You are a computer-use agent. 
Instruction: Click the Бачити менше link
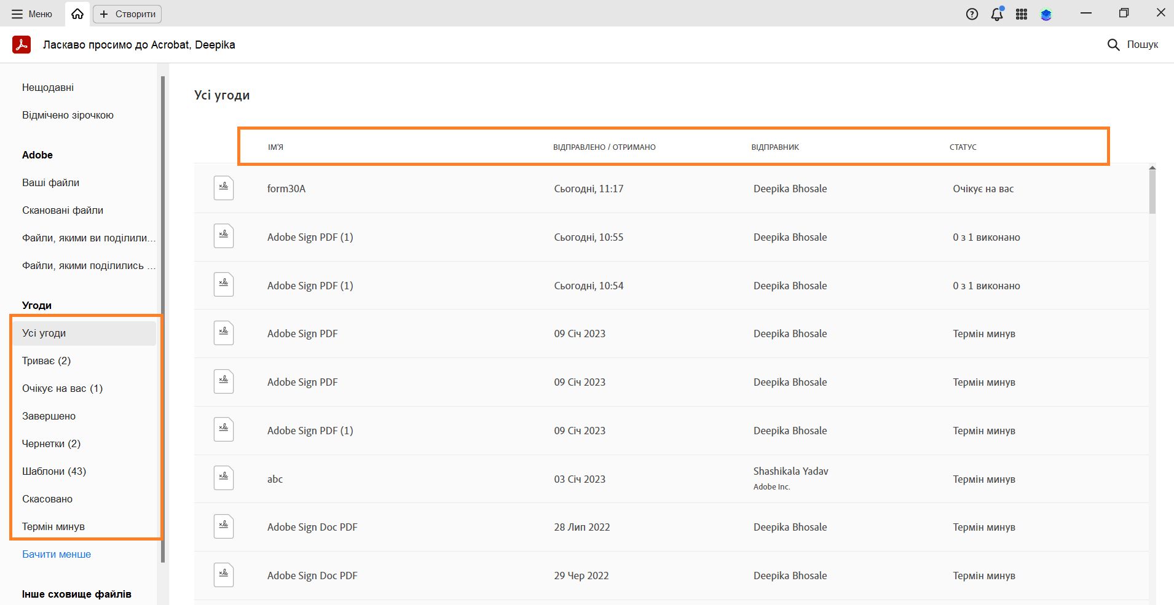[x=57, y=554]
